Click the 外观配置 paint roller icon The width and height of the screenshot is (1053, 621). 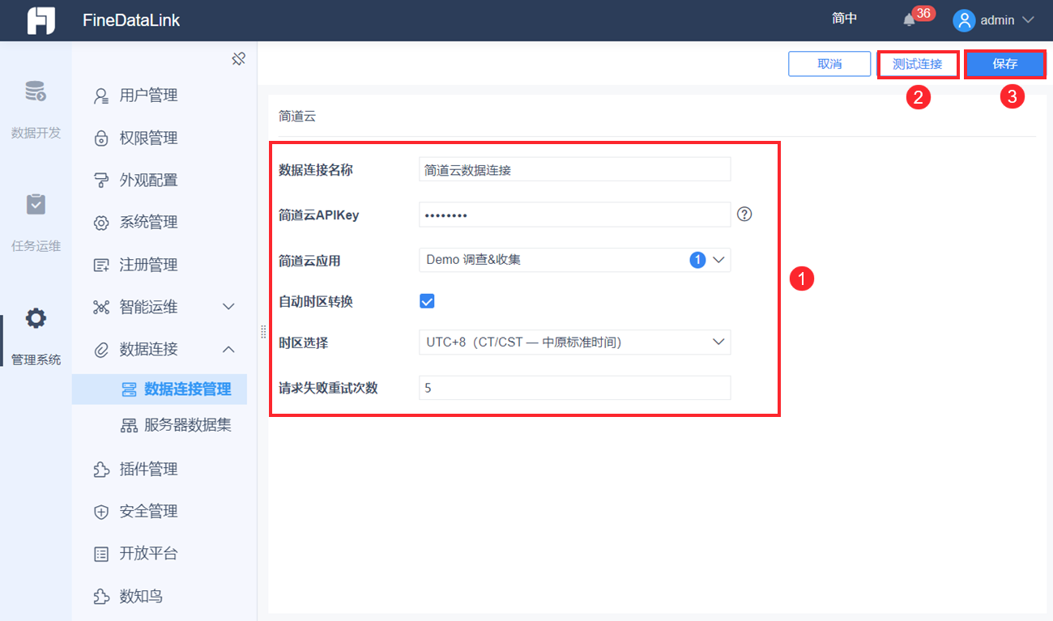pyautogui.click(x=101, y=180)
